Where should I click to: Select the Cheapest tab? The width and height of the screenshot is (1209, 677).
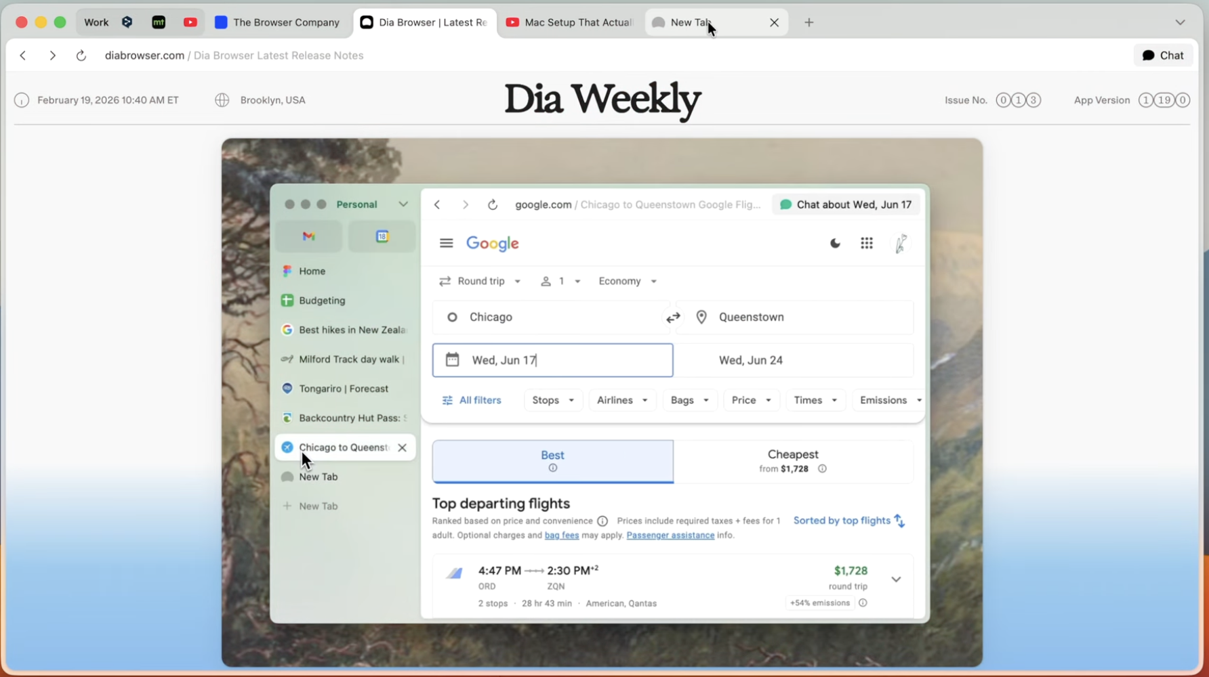pos(793,461)
